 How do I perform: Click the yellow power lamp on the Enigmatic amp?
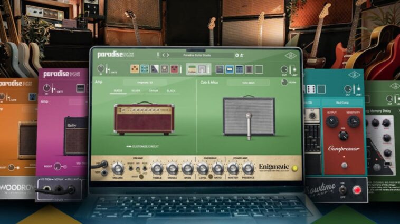point(295,168)
